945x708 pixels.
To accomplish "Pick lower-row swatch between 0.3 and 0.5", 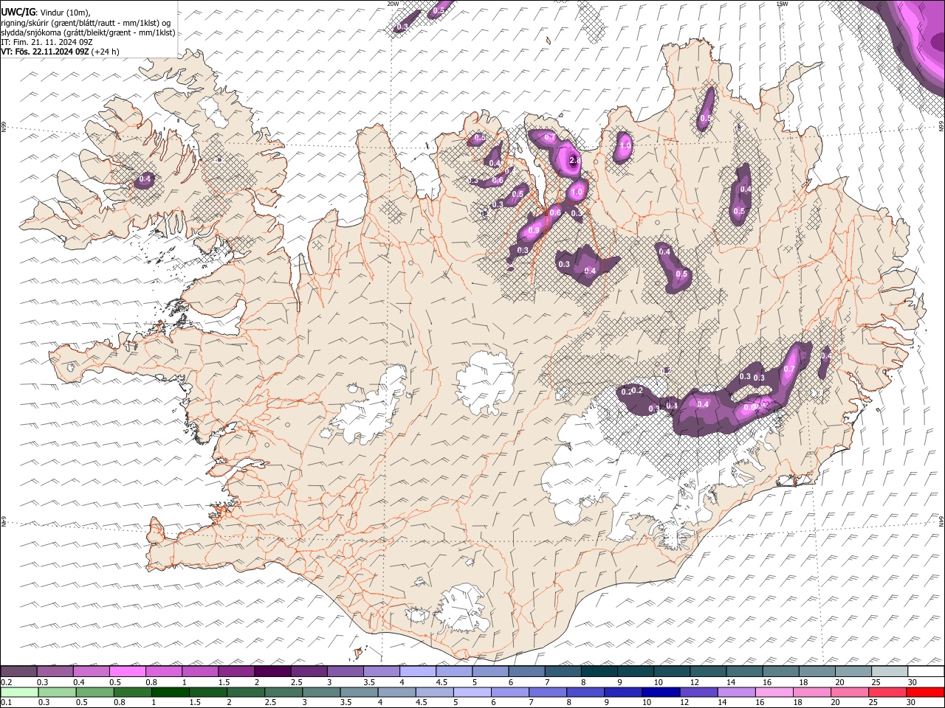I will click(x=57, y=692).
